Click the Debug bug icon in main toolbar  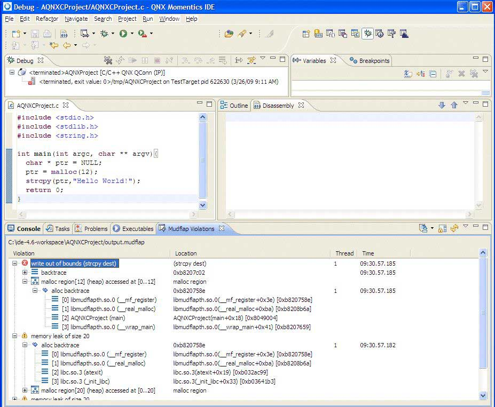(x=104, y=34)
